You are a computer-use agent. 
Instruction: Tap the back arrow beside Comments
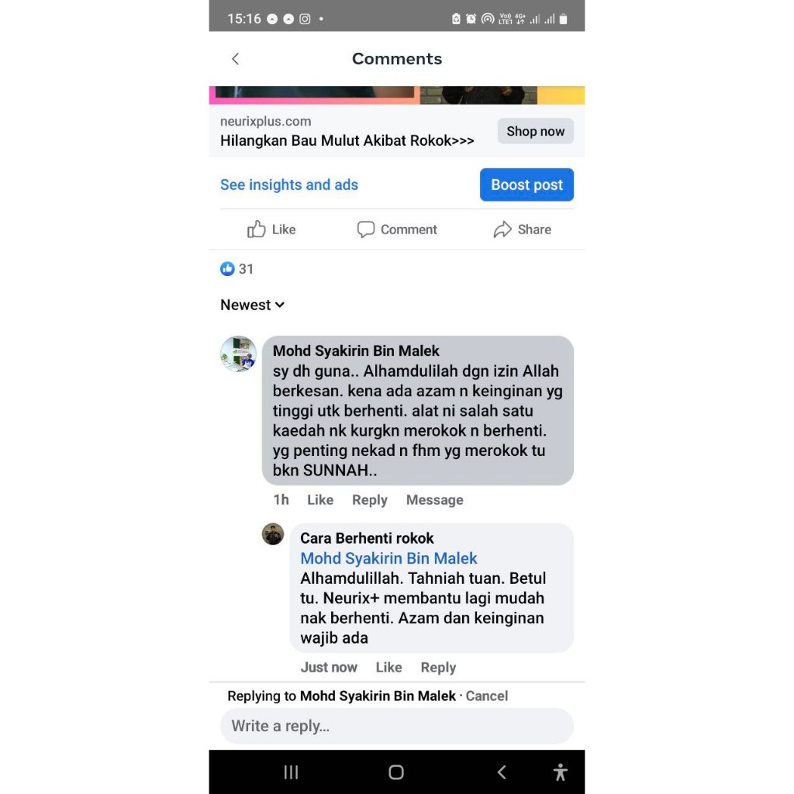(236, 59)
